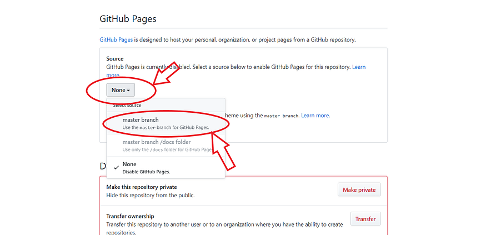Image resolution: width=486 pixels, height=235 pixels.
Task: Click the Transfer ownership button
Action: pos(365,219)
